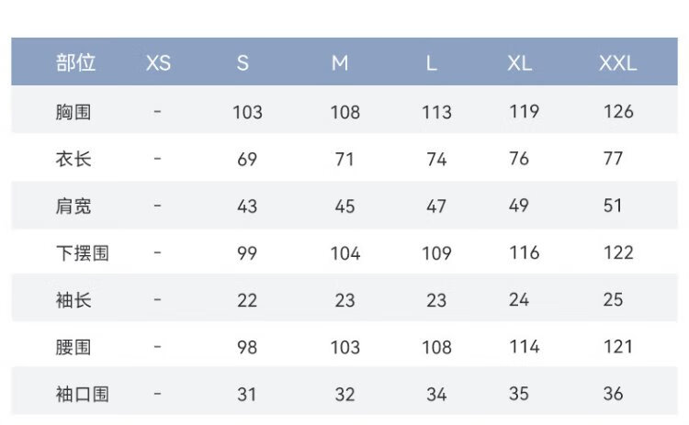The width and height of the screenshot is (689, 425).
Task: Click the S size column header
Action: [243, 63]
